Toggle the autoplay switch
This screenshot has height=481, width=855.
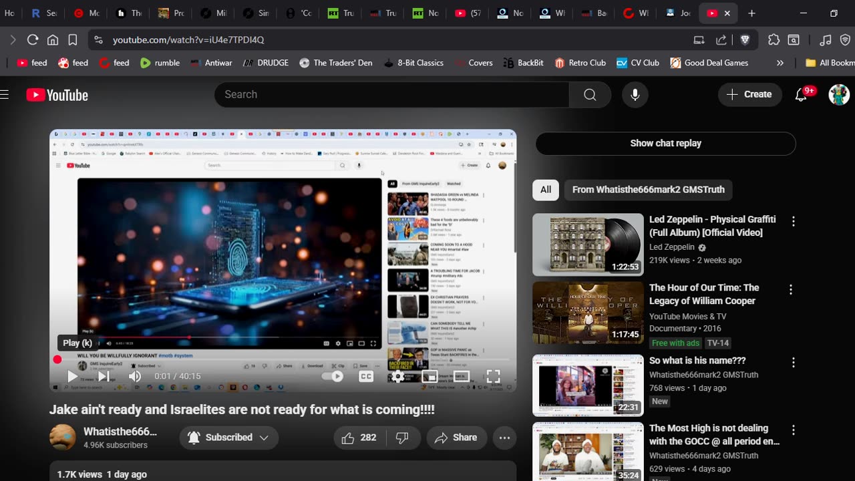tap(332, 376)
